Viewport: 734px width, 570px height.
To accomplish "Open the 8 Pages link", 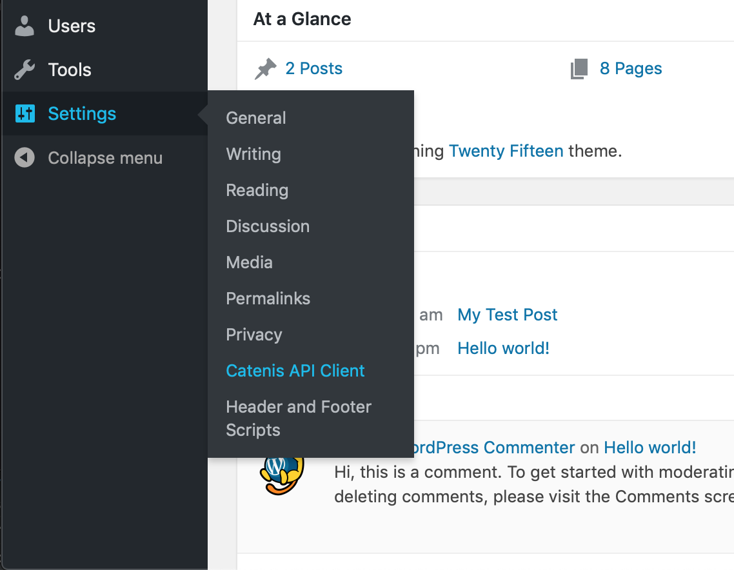I will pos(631,68).
